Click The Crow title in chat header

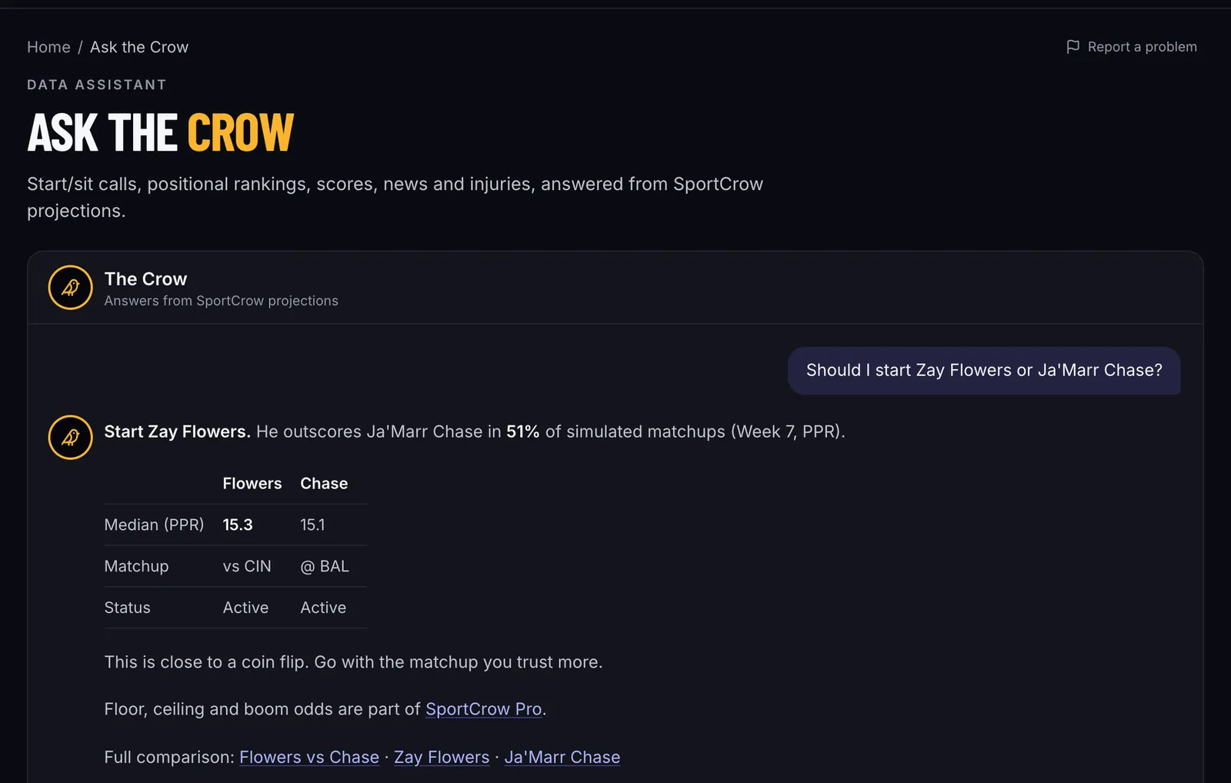coord(145,279)
